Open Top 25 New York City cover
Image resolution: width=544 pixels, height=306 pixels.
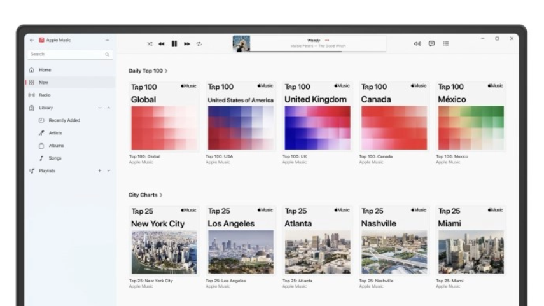click(x=164, y=240)
